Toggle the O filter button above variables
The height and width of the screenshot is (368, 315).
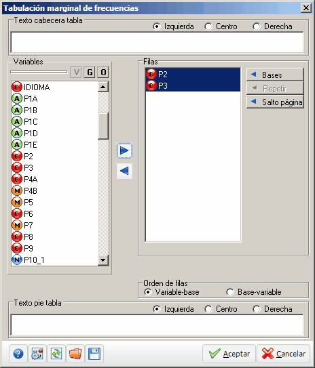pyautogui.click(x=103, y=72)
